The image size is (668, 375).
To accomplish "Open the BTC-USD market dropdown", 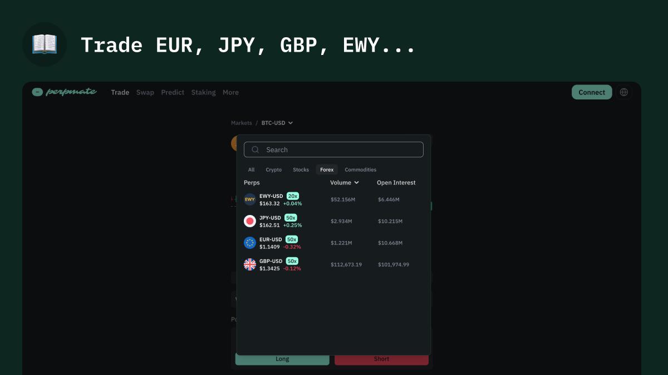I will tap(277, 123).
